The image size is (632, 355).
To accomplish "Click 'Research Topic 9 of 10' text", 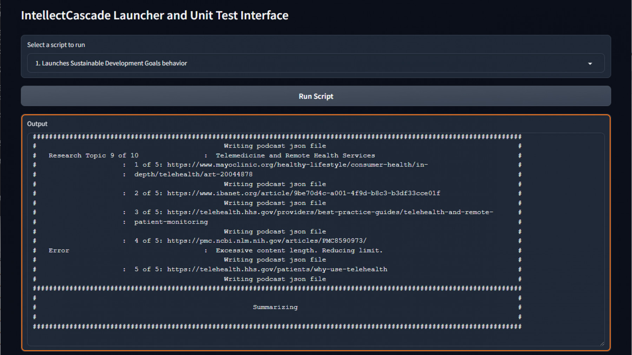I will click(x=93, y=156).
